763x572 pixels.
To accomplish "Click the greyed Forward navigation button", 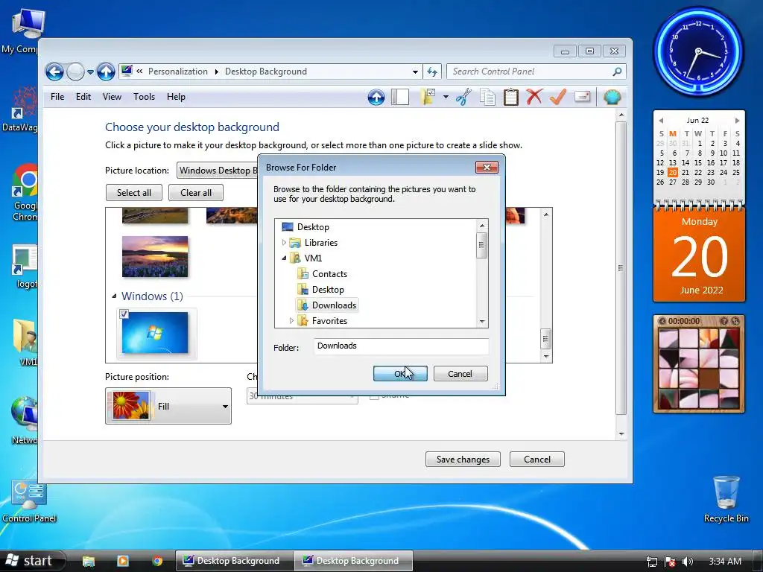I will click(75, 72).
